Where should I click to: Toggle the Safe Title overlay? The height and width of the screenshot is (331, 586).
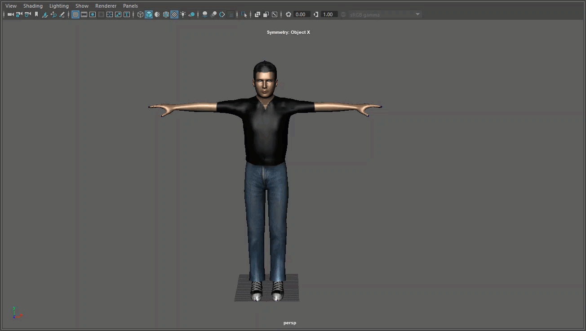pyautogui.click(x=127, y=14)
